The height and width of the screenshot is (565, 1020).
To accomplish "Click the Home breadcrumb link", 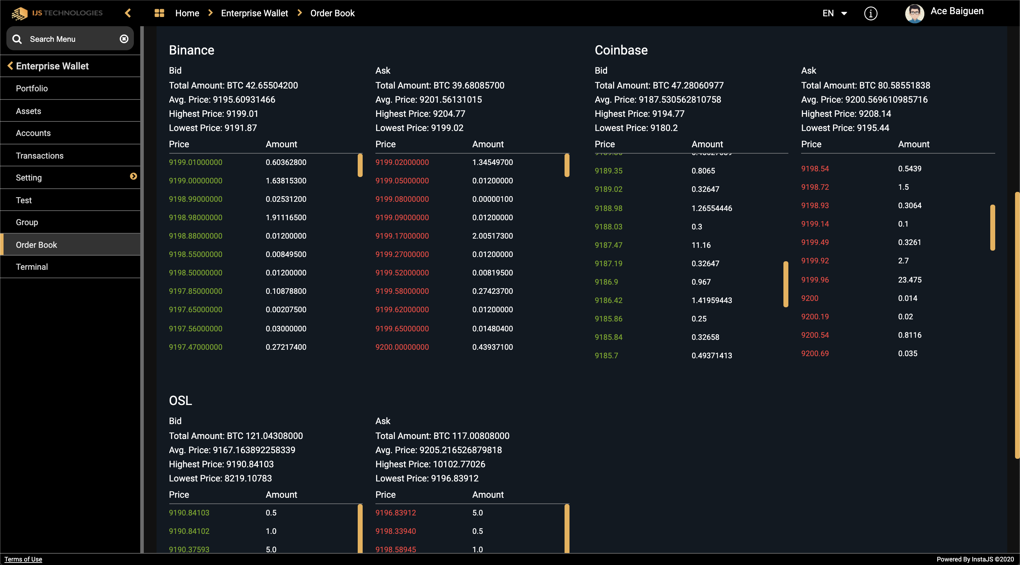I will click(x=187, y=13).
